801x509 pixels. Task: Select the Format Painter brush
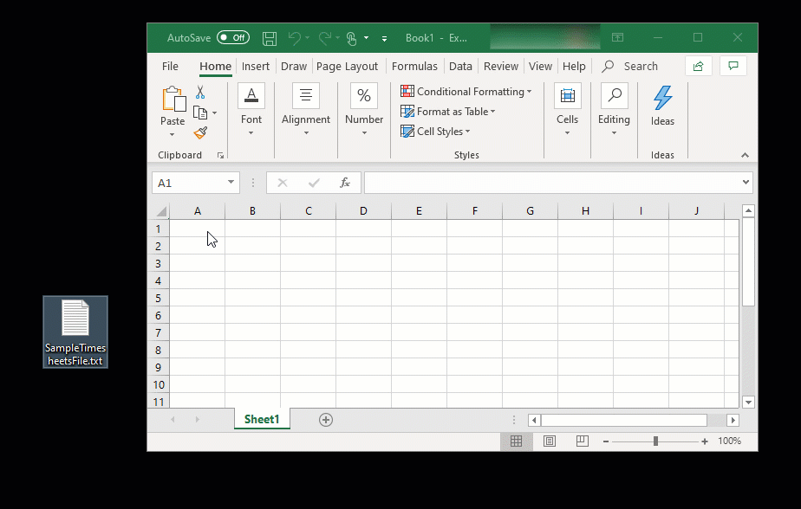tap(200, 133)
